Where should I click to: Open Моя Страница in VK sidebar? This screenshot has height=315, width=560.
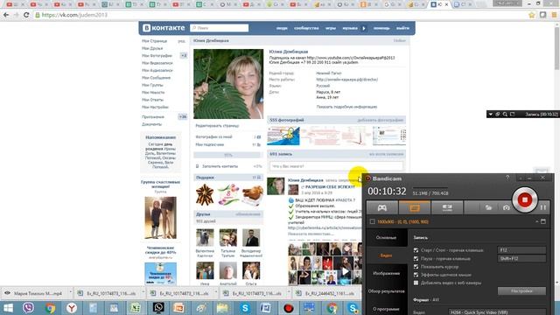154,41
